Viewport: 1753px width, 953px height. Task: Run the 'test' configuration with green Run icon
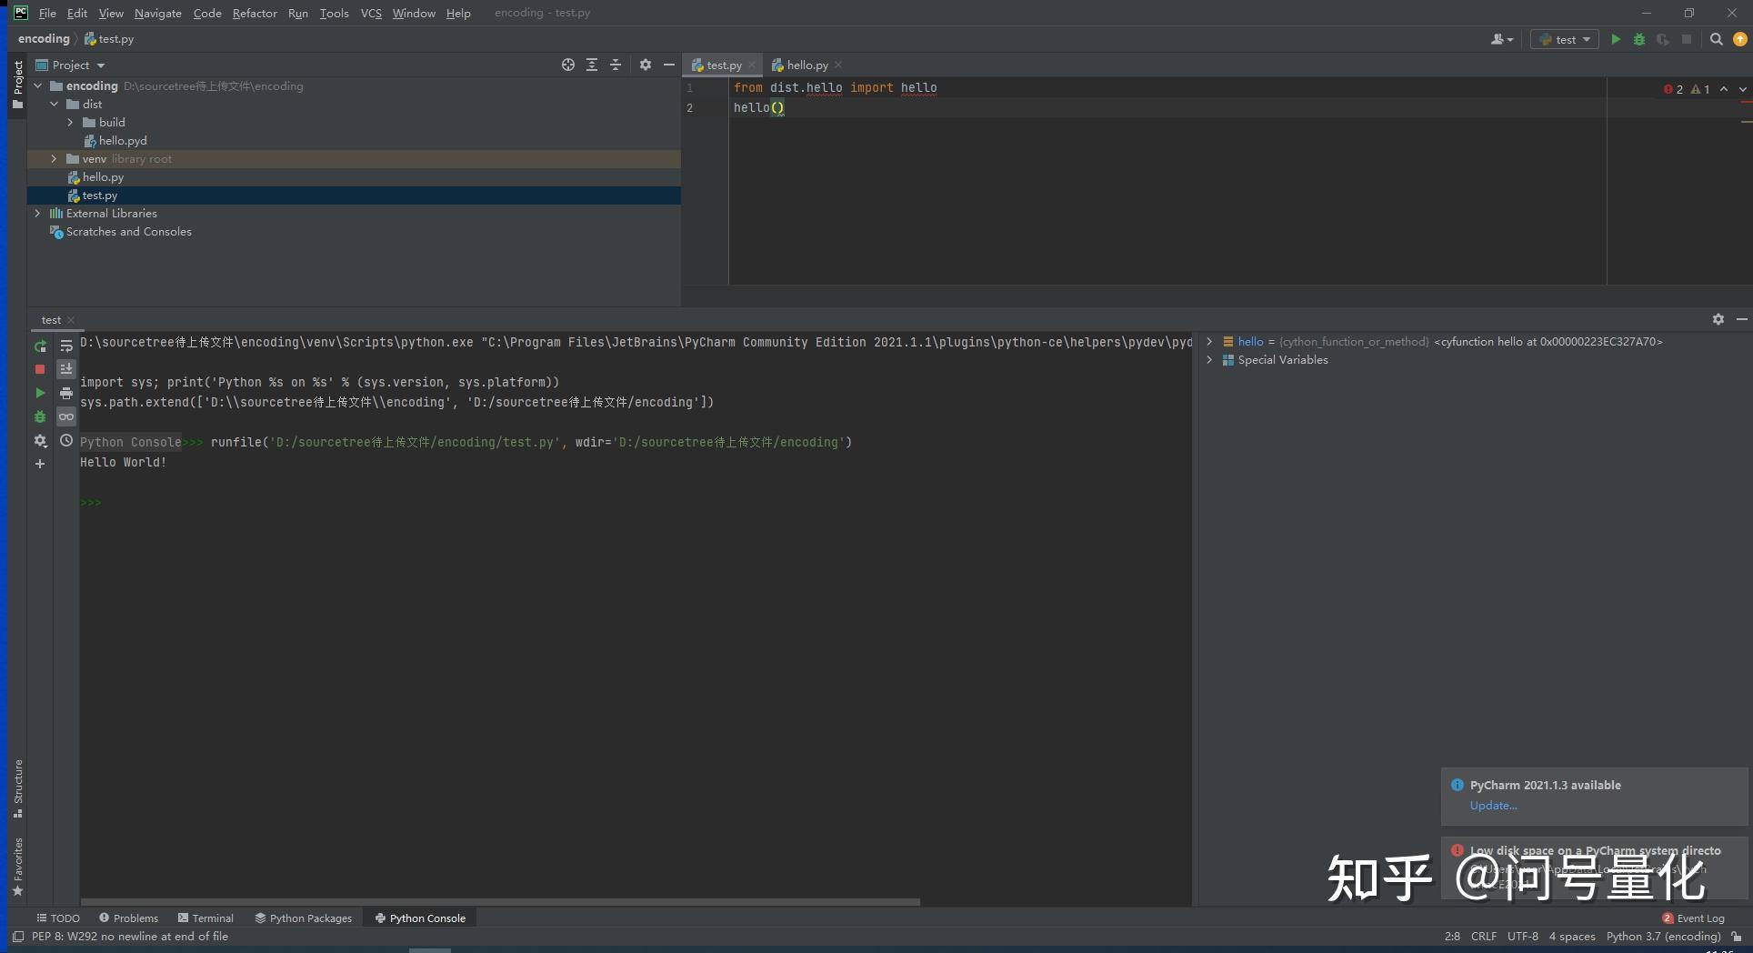point(1616,39)
